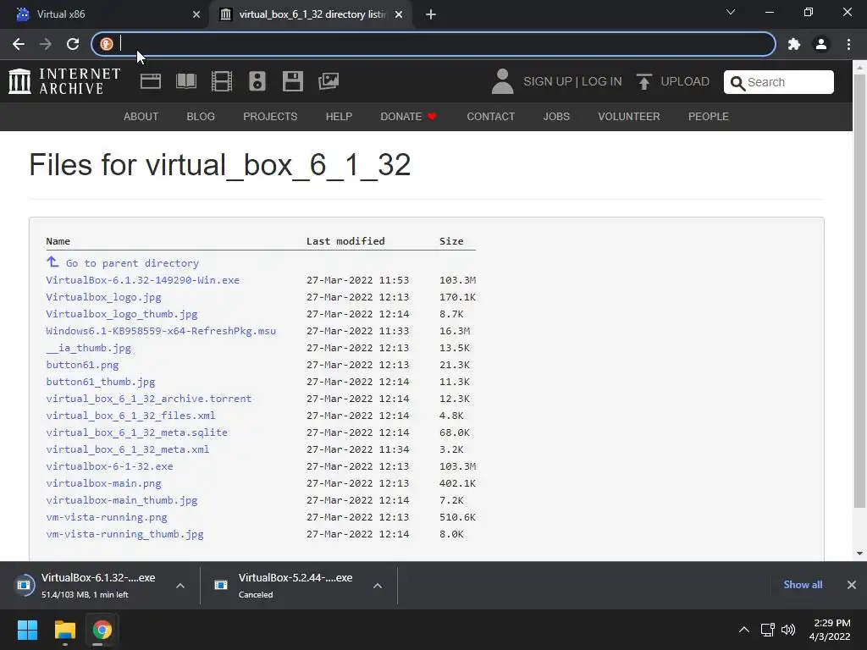The width and height of the screenshot is (867, 650).
Task: Open the Chrome profile avatar icon
Action: point(821,44)
